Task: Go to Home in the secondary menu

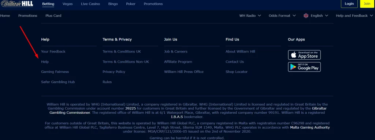Action: tap(5, 15)
